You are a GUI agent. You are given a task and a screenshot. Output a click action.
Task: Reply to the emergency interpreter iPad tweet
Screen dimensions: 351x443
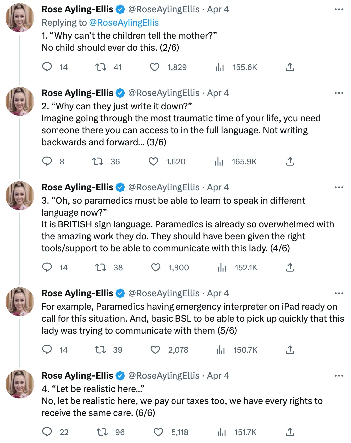coord(47,350)
